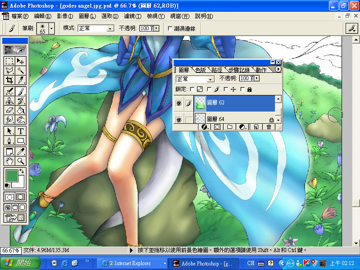Viewport: 360px width, 270px height.
Task: Pick the Eraser tool
Action: (x=9, y=110)
